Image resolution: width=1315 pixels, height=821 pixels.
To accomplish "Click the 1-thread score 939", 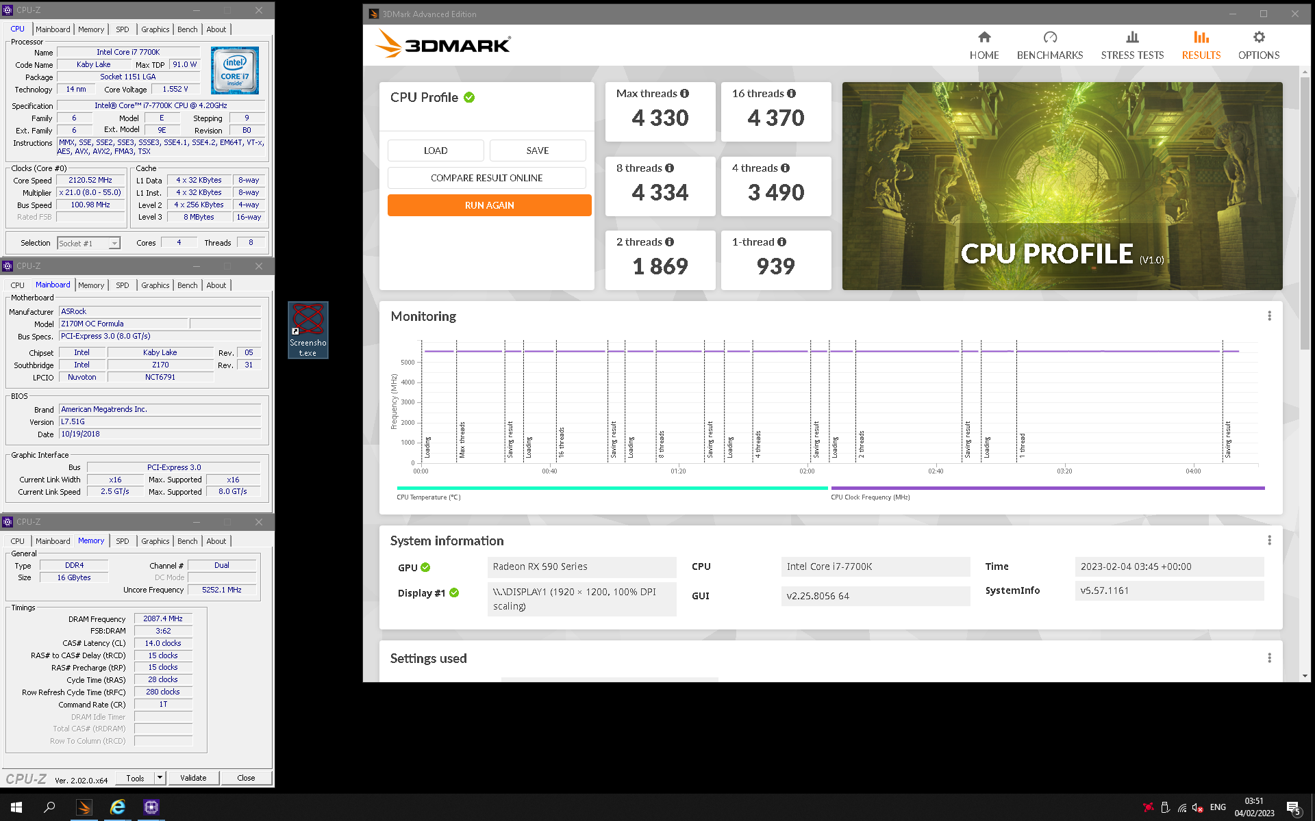I will point(776,266).
